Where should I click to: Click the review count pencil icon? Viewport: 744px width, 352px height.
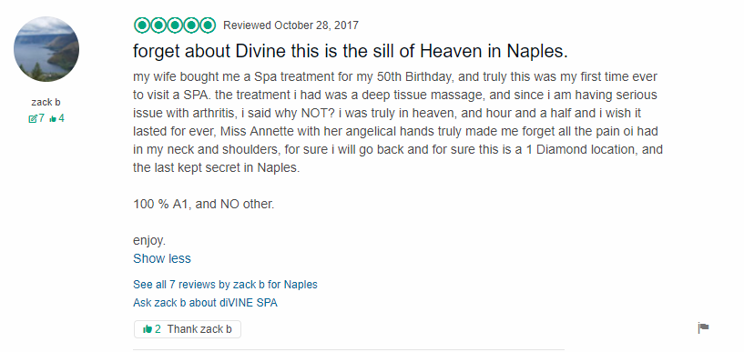coord(33,118)
